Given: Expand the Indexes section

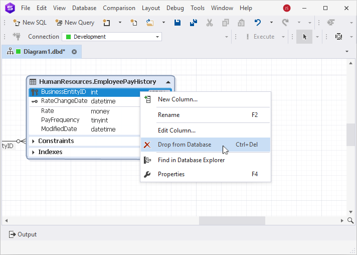Looking at the screenshot, I should (x=33, y=152).
